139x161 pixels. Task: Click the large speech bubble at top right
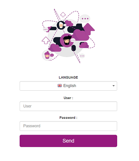click(85, 19)
